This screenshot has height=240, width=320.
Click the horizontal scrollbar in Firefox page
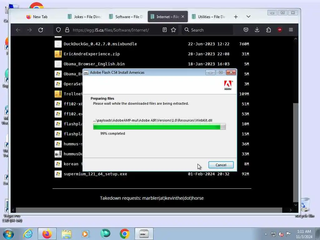pyautogui.click(x=149, y=210)
